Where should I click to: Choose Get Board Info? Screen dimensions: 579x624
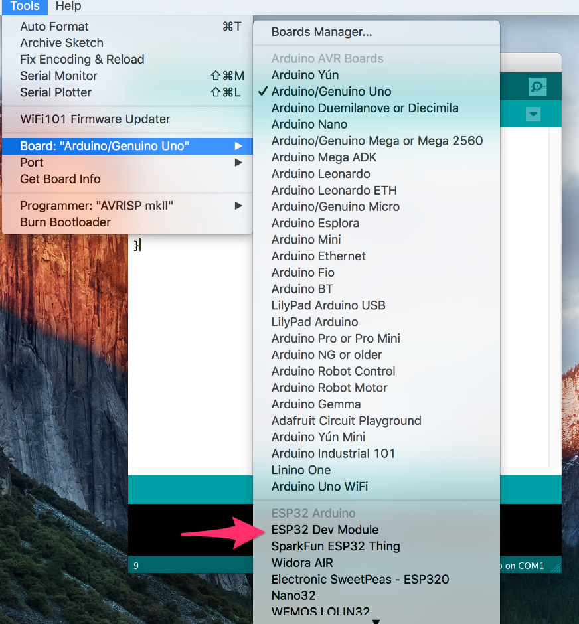(127, 179)
